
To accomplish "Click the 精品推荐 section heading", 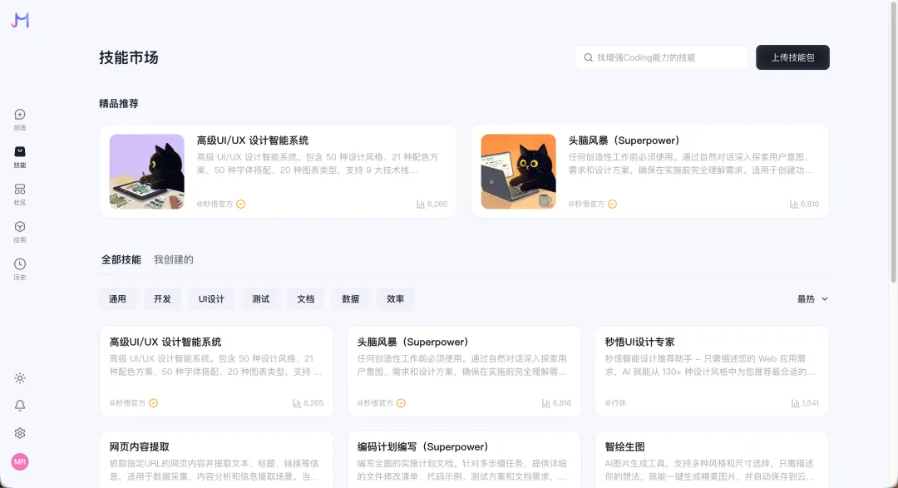I will tap(119, 104).
